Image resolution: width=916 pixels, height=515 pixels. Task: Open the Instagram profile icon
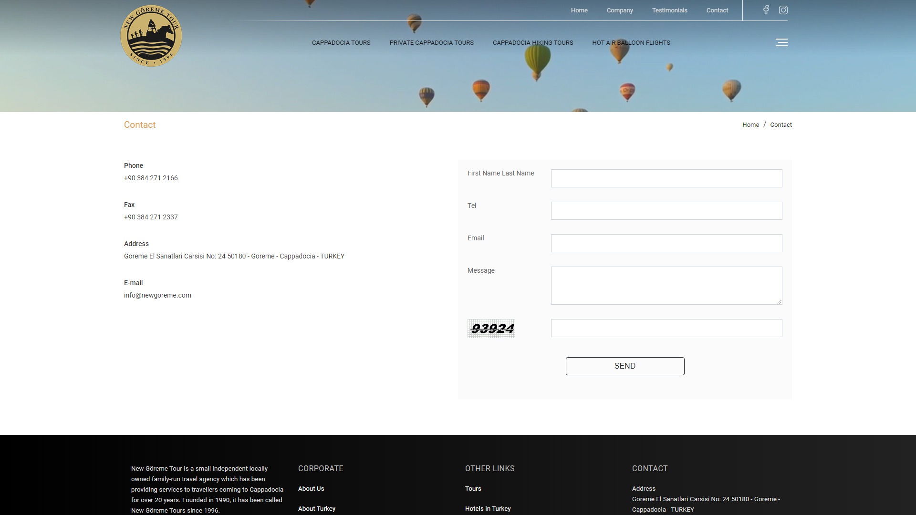pyautogui.click(x=783, y=10)
